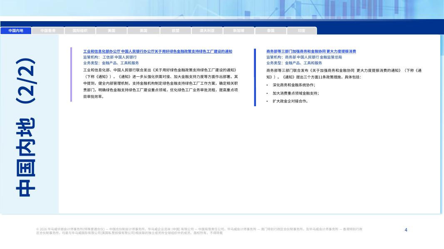Open the 更大力度提振消费 headline link

point(311,51)
